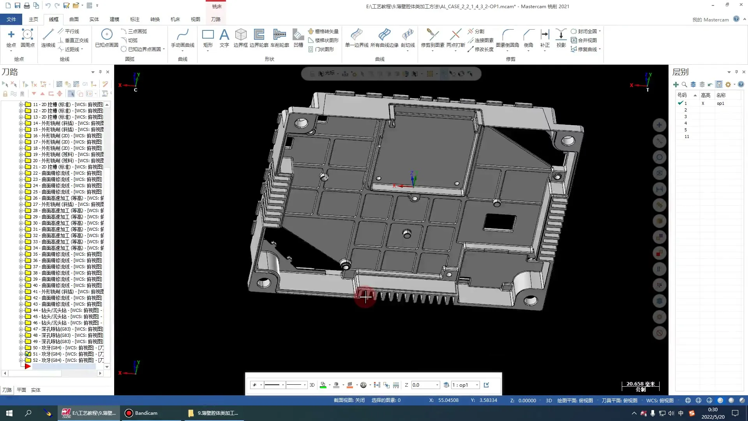
Task: Toggle visibility X of level 1 op1
Action: (x=703, y=103)
